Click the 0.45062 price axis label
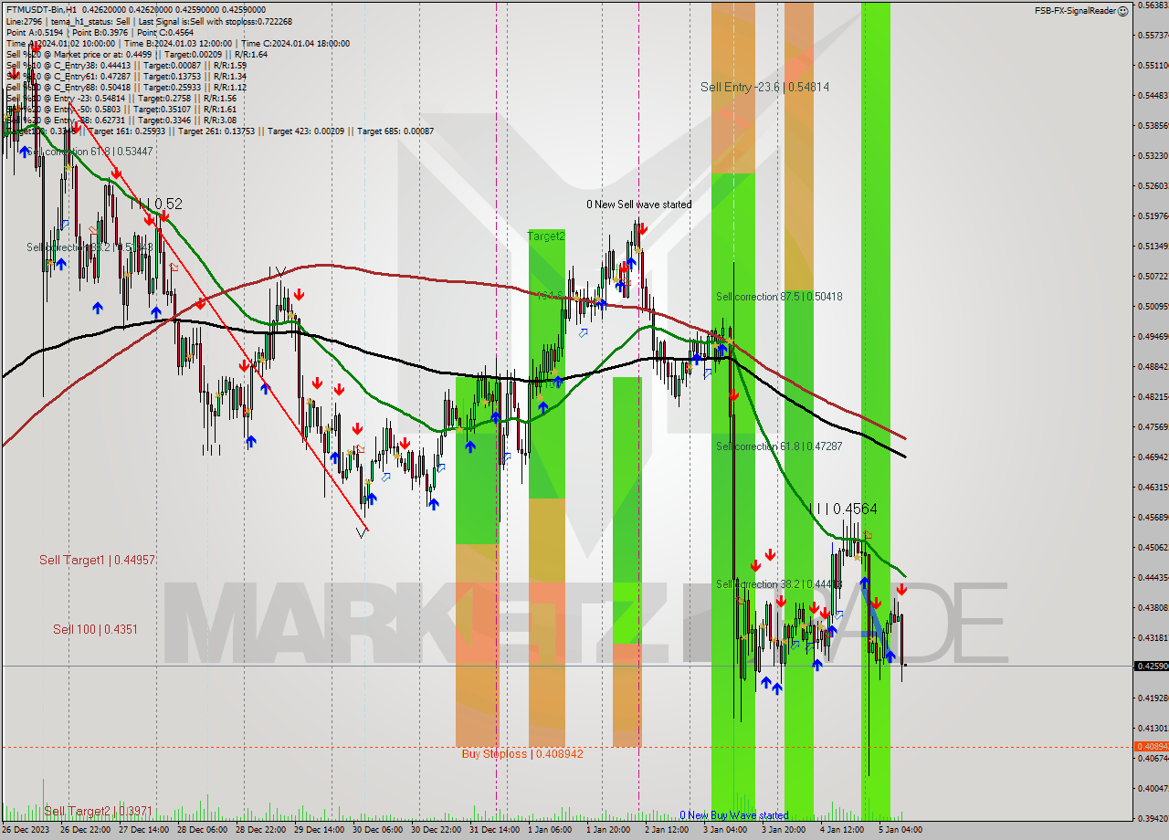Image resolution: width=1169 pixels, height=840 pixels. [1152, 547]
